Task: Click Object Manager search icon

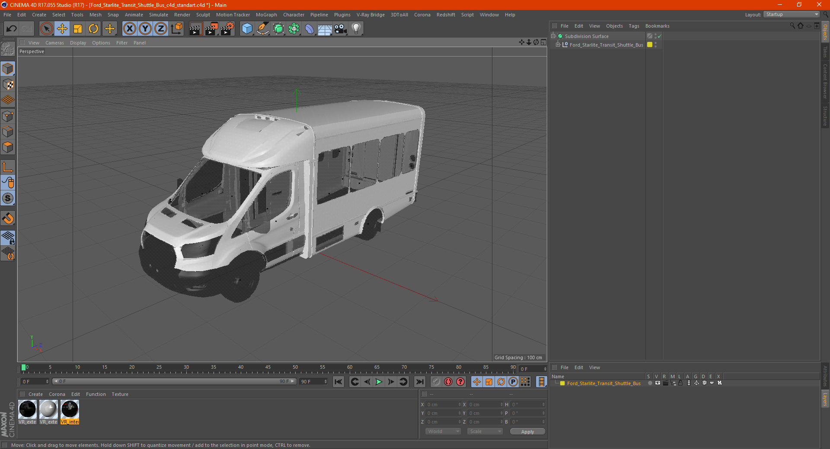Action: [792, 26]
